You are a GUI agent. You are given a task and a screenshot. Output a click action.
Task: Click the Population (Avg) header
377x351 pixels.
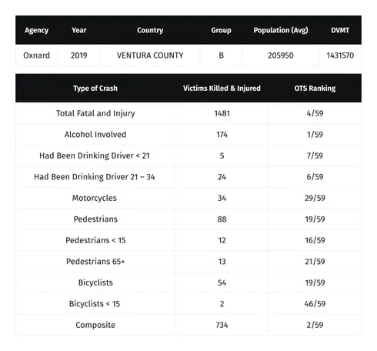click(x=281, y=30)
